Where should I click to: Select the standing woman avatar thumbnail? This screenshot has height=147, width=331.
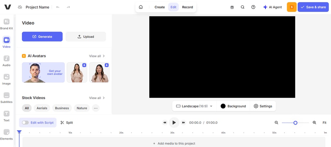(77, 72)
